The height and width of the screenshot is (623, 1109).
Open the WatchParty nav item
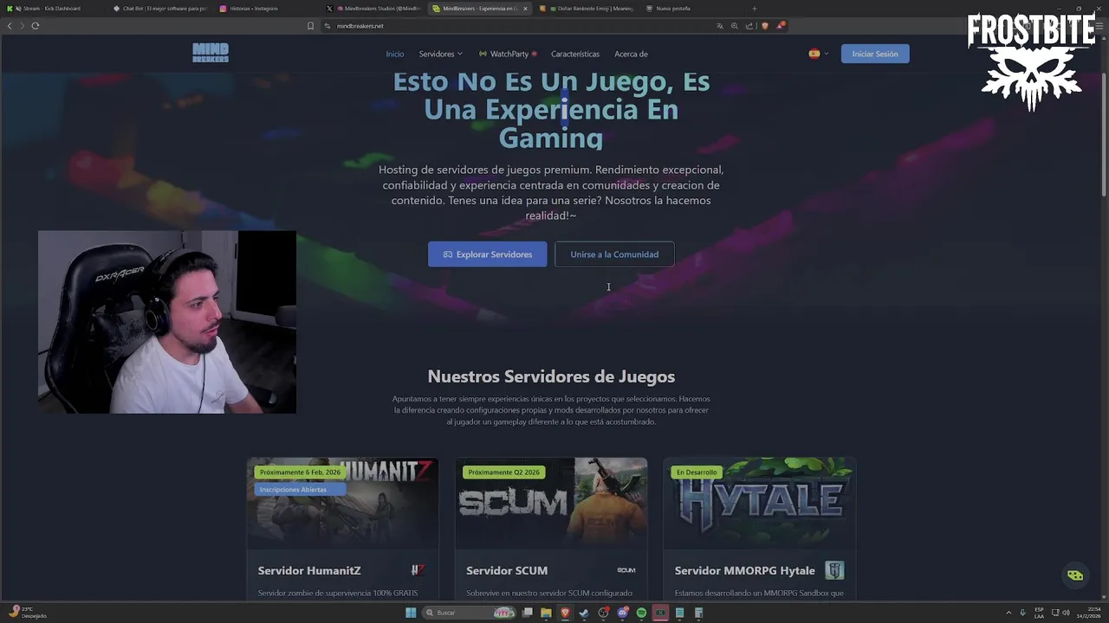pyautogui.click(x=508, y=54)
